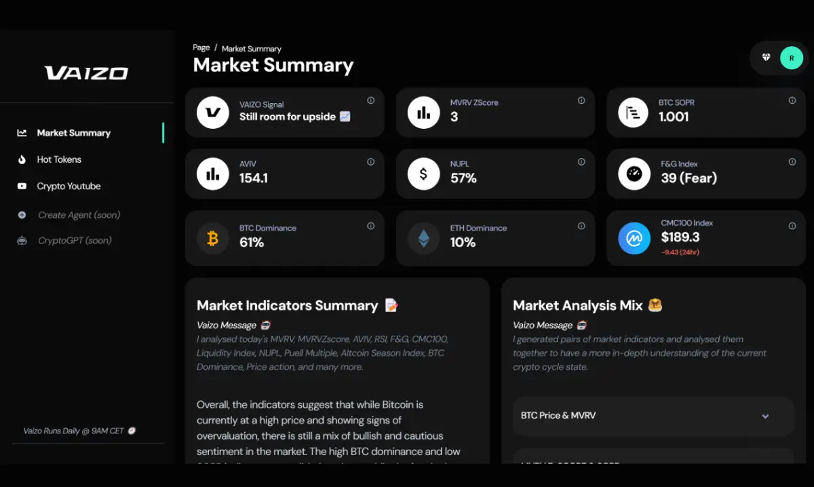Click info icon on AVIV card

point(370,162)
